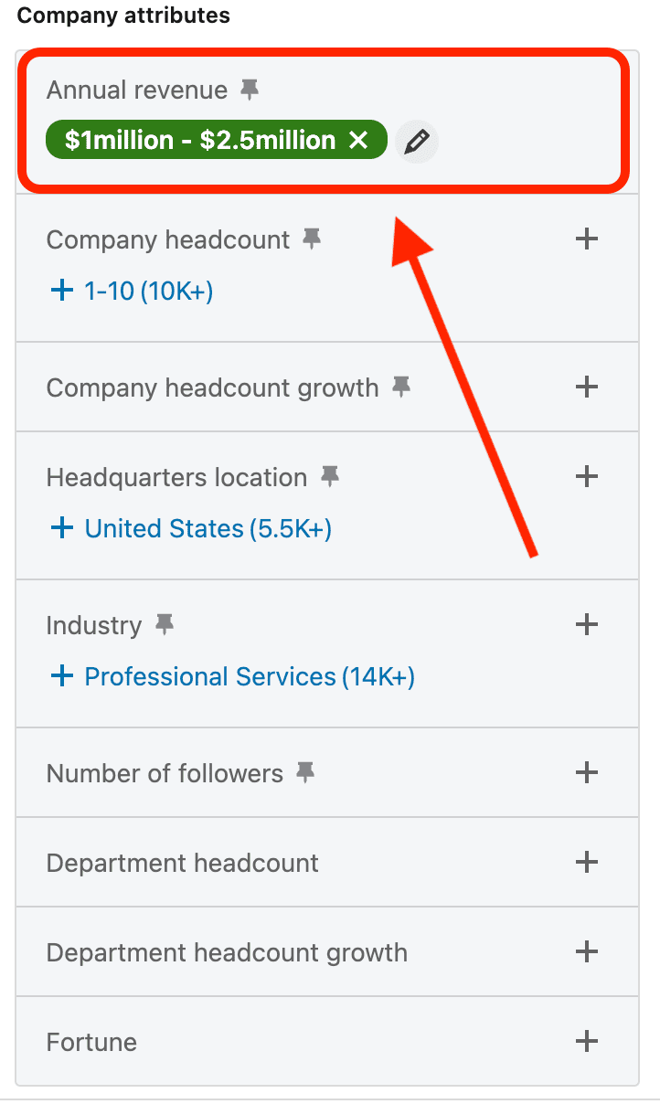
Task: Expand the Industry filter section
Action: coord(586,625)
